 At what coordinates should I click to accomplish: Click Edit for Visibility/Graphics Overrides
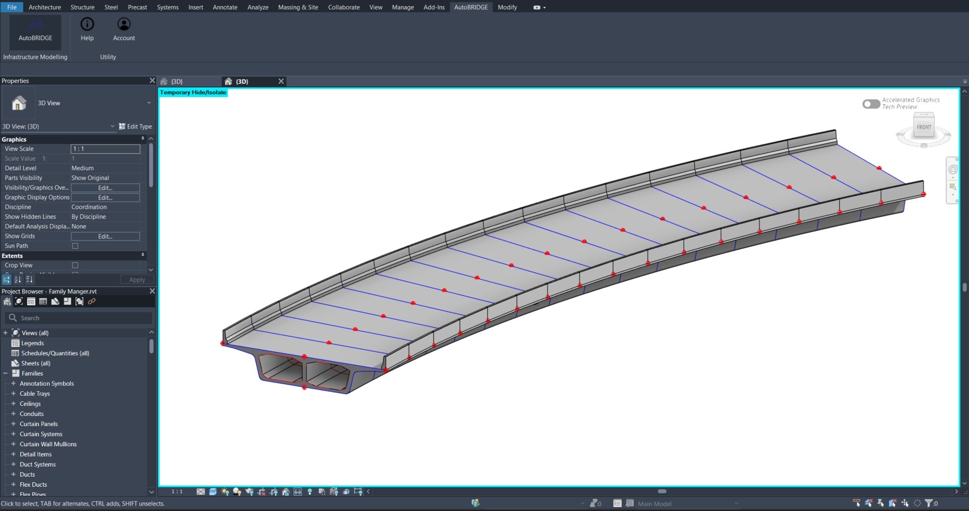105,188
